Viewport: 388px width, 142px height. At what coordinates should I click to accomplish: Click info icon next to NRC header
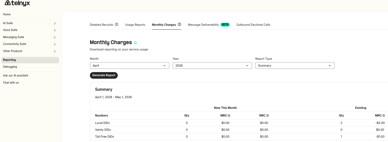(x=267, y=116)
